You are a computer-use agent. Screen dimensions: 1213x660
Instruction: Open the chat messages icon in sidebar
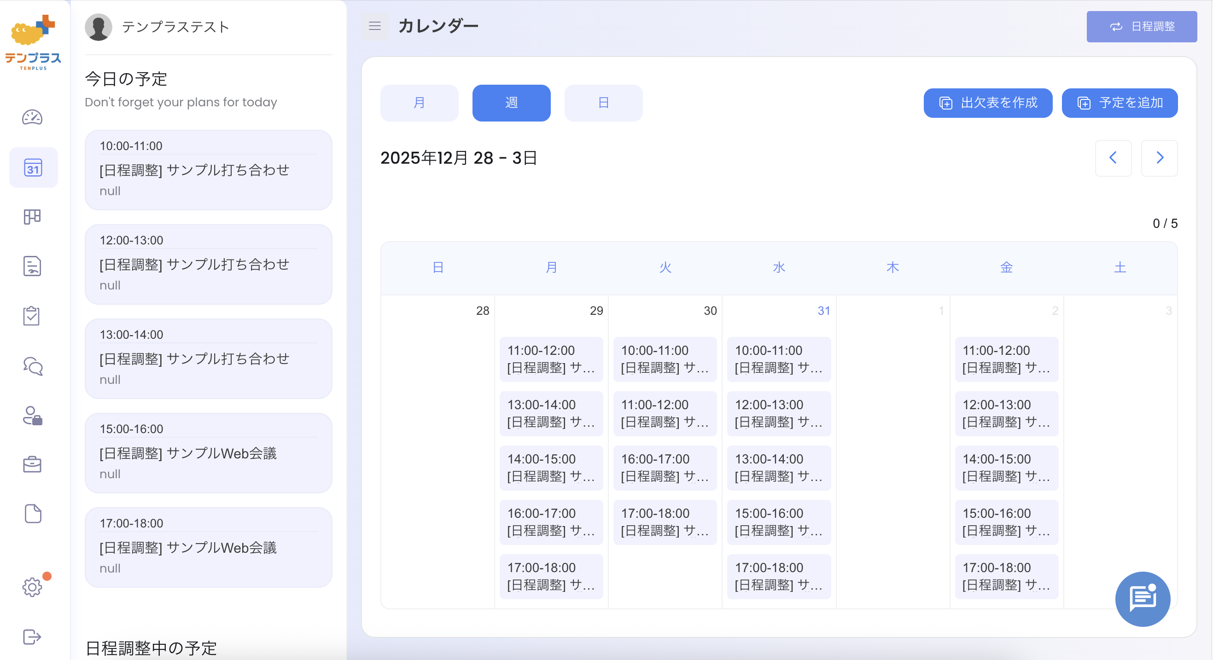32,367
